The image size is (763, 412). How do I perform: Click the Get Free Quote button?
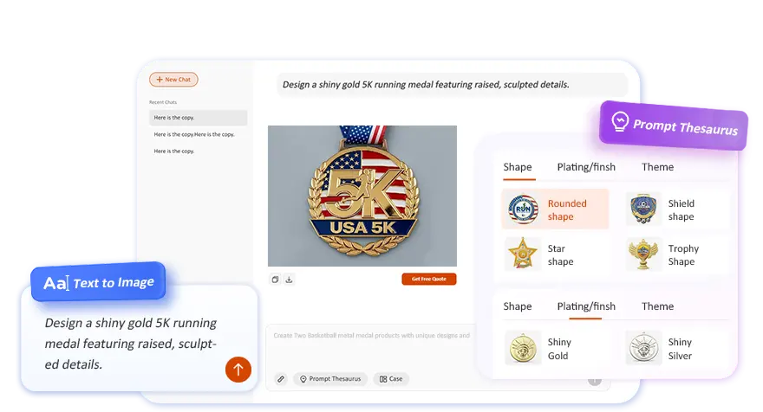click(428, 280)
